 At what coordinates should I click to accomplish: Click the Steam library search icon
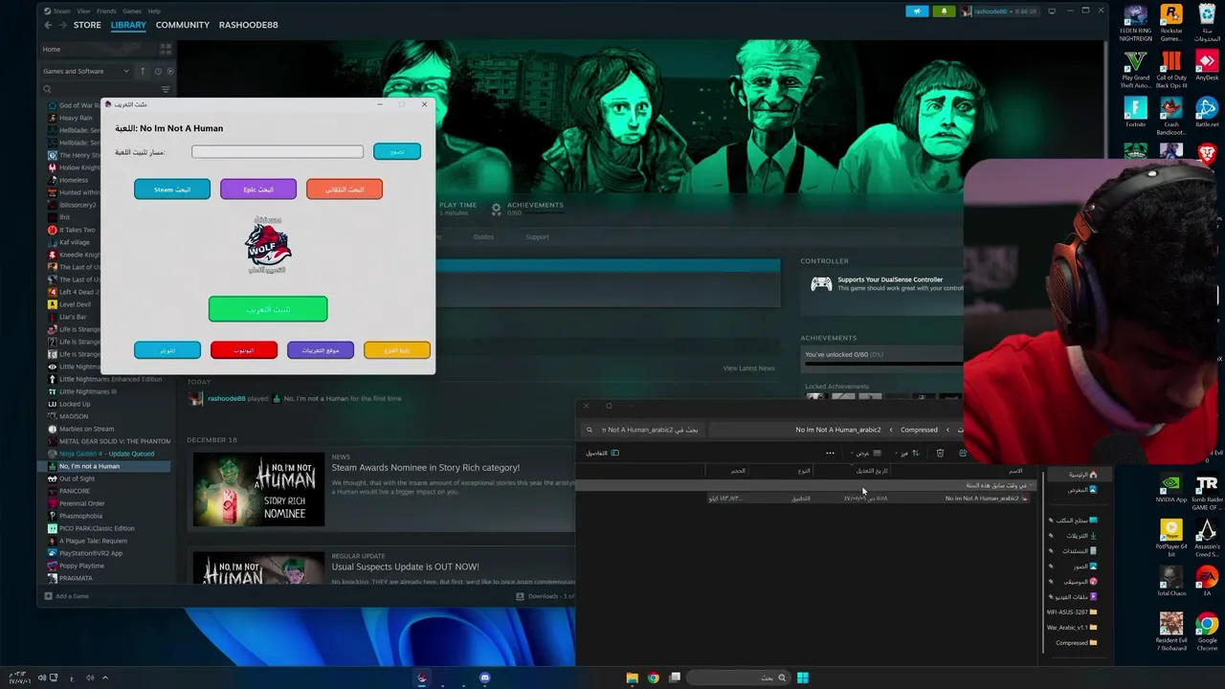(x=47, y=89)
